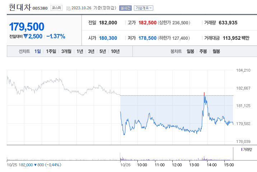Click the 저가 value 178,500
The height and width of the screenshot is (172, 257).
[148, 38]
